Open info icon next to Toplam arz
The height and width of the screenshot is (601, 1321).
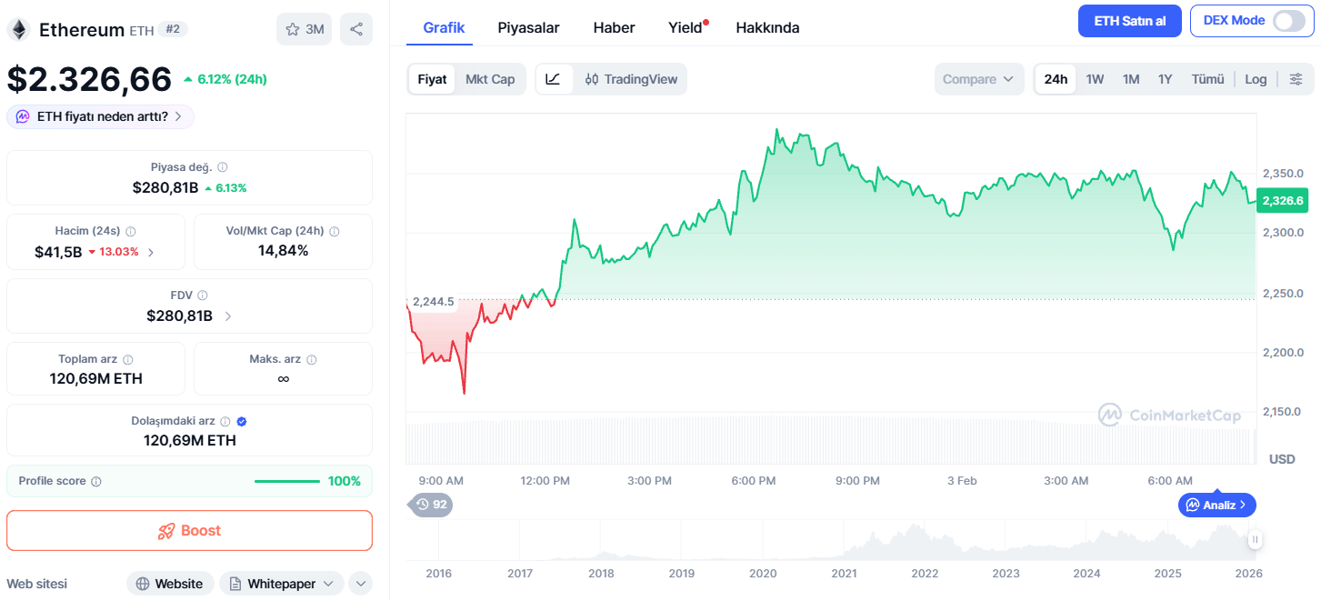(x=128, y=359)
